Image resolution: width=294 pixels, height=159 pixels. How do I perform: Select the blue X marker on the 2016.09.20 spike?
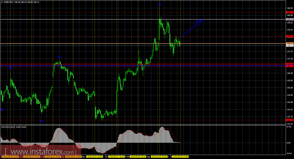(x=10, y=68)
